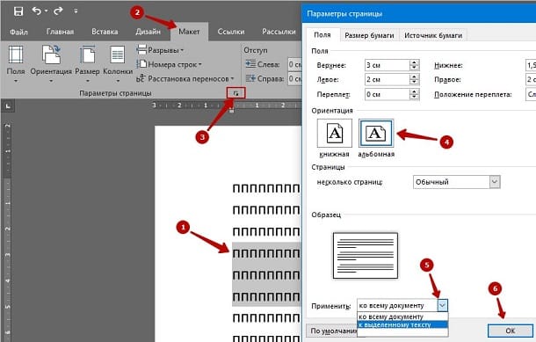
Task: Open the несколько страниц Обычный dropdown
Action: [x=457, y=182]
